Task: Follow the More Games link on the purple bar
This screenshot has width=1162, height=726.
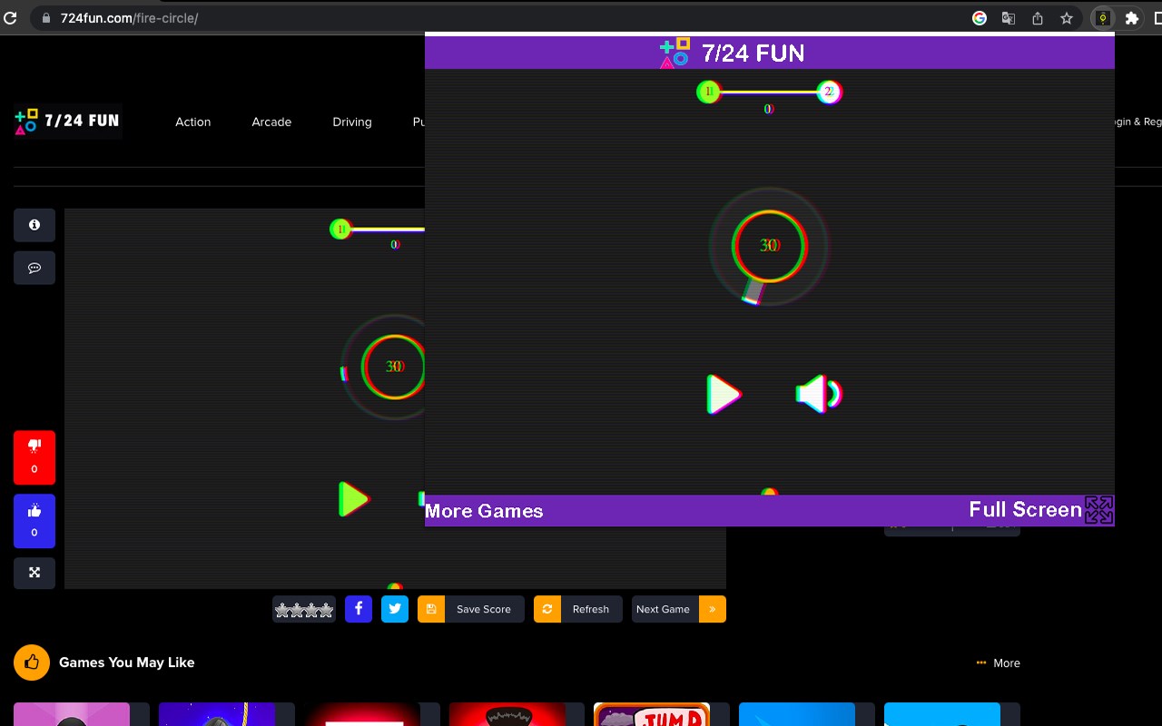Action: [484, 511]
